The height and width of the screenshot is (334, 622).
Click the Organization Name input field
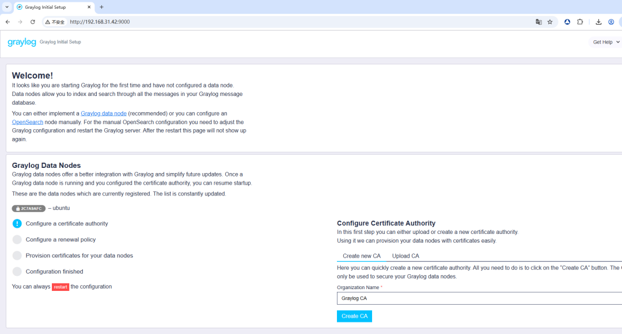click(479, 298)
